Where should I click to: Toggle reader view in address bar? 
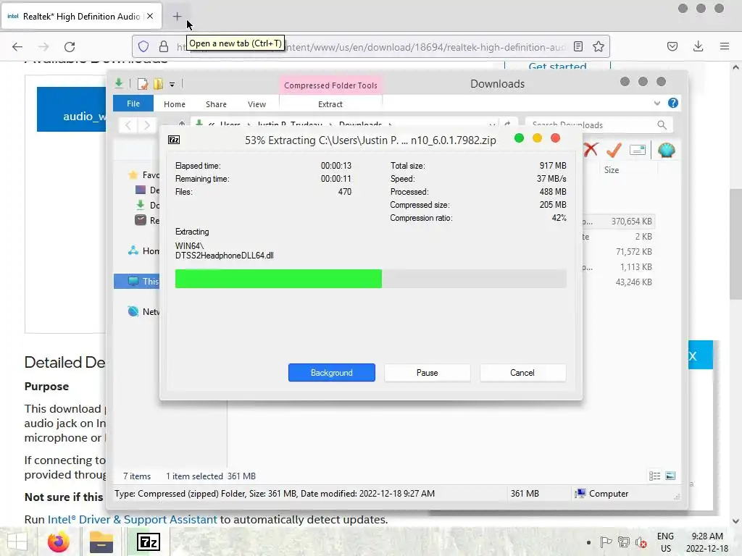coord(578,46)
